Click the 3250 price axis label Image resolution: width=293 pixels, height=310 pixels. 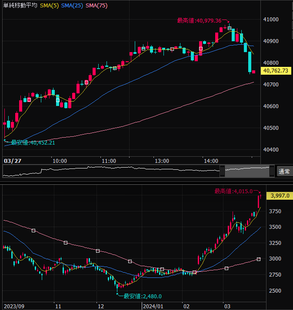pos(275,243)
